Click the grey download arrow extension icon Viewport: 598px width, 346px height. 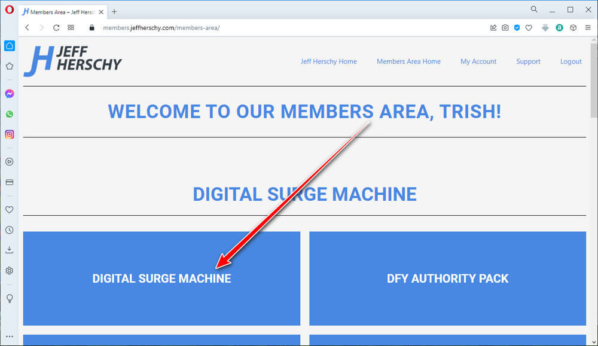(545, 27)
